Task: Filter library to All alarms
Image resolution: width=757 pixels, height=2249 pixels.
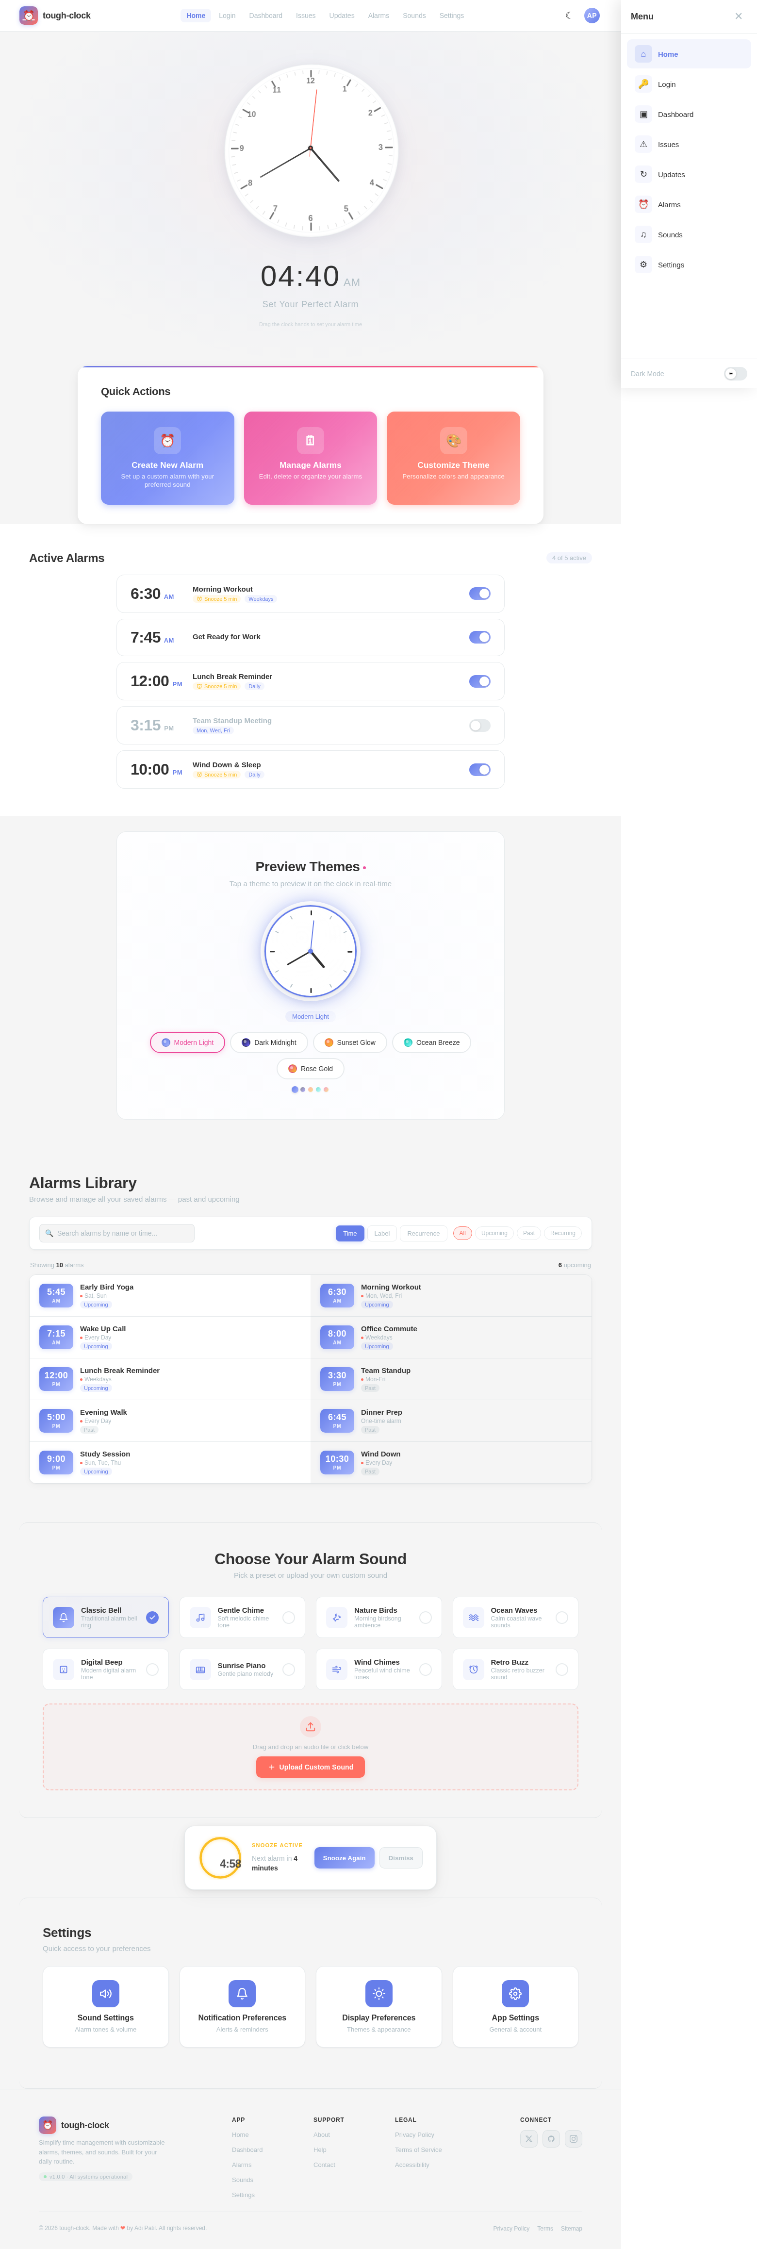Action: (463, 1234)
